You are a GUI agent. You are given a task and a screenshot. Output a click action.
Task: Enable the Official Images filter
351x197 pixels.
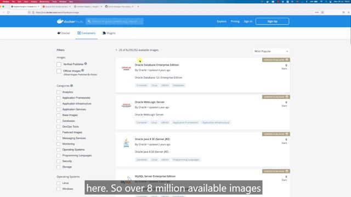pyautogui.click(x=59, y=71)
